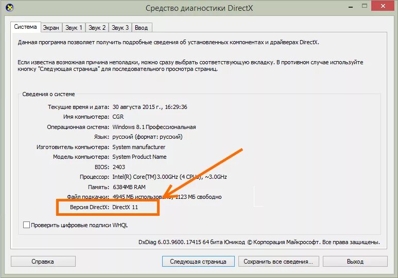This screenshot has height=278, width=398.
Task: Click the Процессор label
Action: [x=94, y=177]
